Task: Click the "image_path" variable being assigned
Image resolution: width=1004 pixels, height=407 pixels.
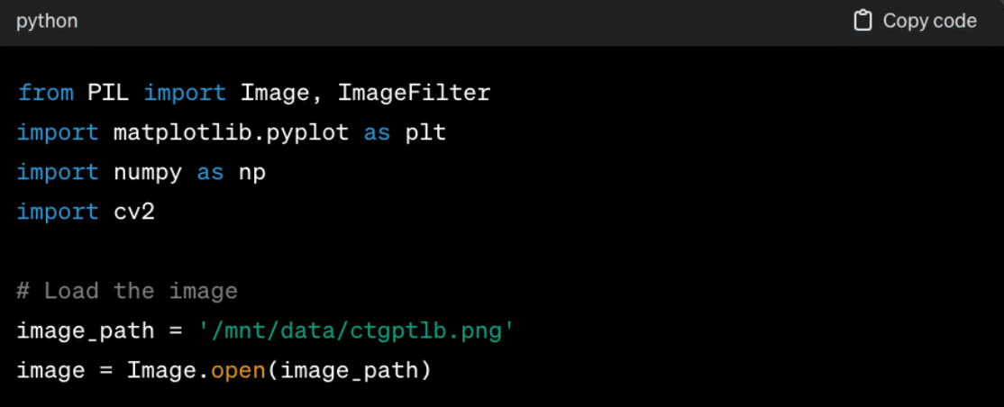Action: (86, 330)
